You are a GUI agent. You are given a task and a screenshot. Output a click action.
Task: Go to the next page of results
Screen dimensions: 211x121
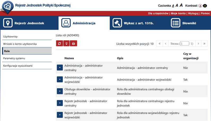(198, 44)
